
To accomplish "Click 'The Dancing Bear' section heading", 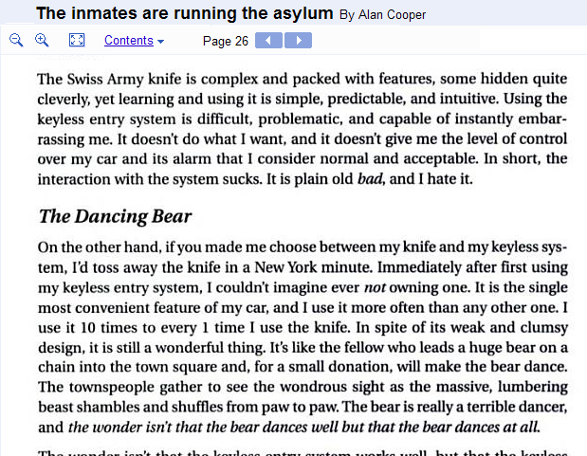I will pyautogui.click(x=116, y=217).
